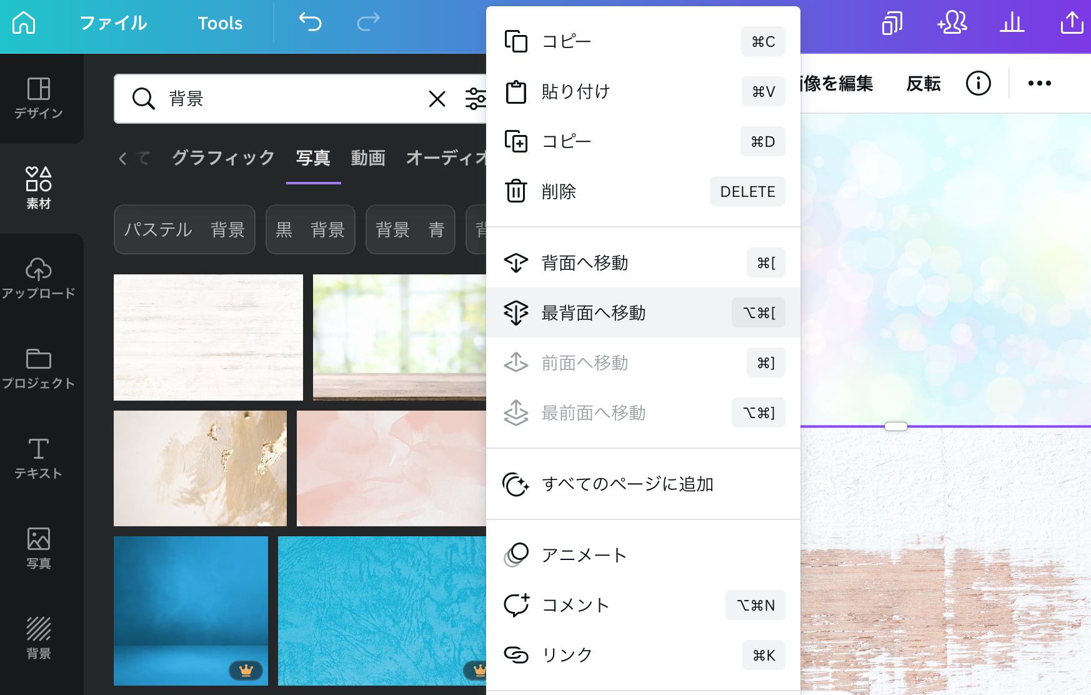Screen dimensions: 1091x695
Task: Open the ファイル menu
Action: pos(113,23)
